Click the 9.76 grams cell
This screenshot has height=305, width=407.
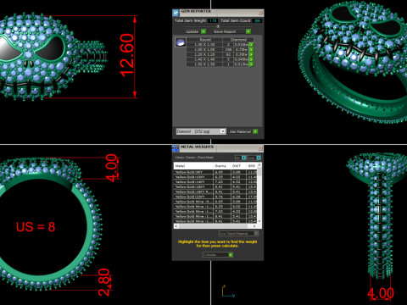pyautogui.click(x=222, y=197)
